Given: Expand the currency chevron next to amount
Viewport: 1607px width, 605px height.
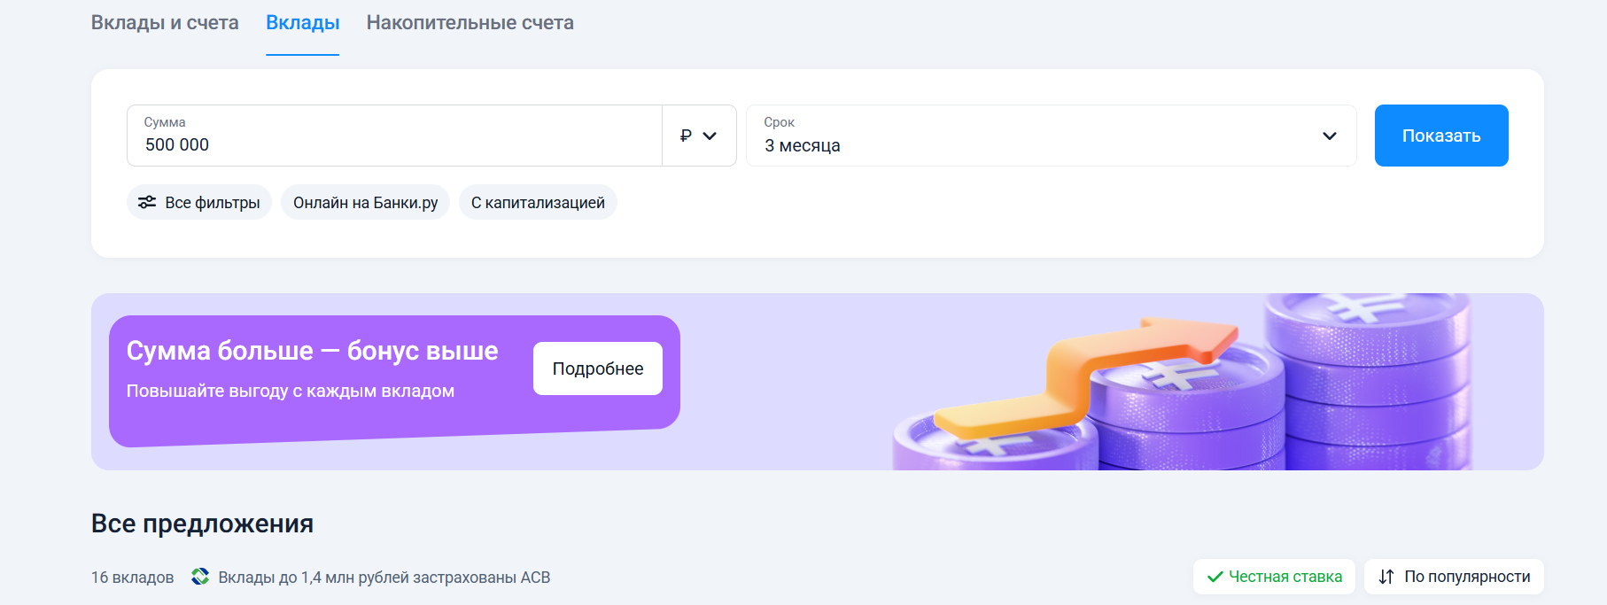Looking at the screenshot, I should pyautogui.click(x=710, y=136).
